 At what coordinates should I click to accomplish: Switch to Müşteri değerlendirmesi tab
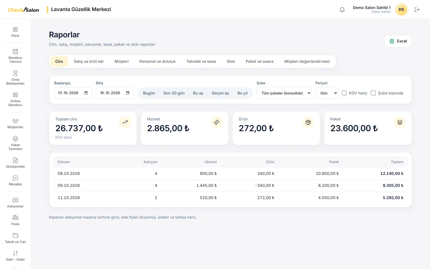pyautogui.click(x=307, y=61)
